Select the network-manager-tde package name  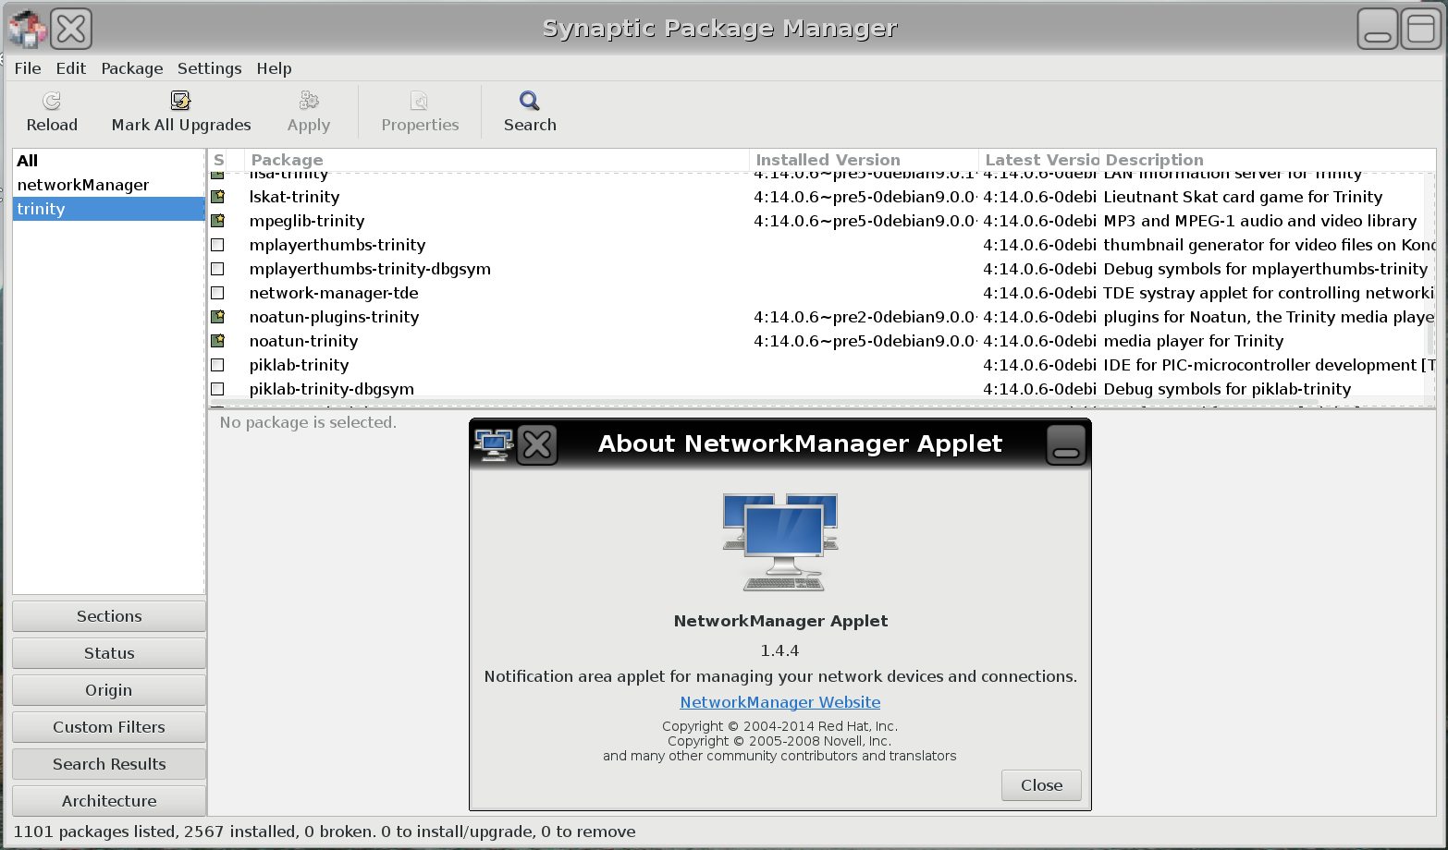pyautogui.click(x=334, y=293)
